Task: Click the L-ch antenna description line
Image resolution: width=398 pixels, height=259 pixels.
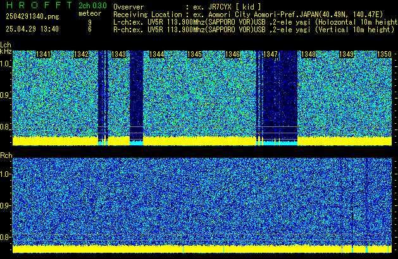Action: pyautogui.click(x=256, y=22)
